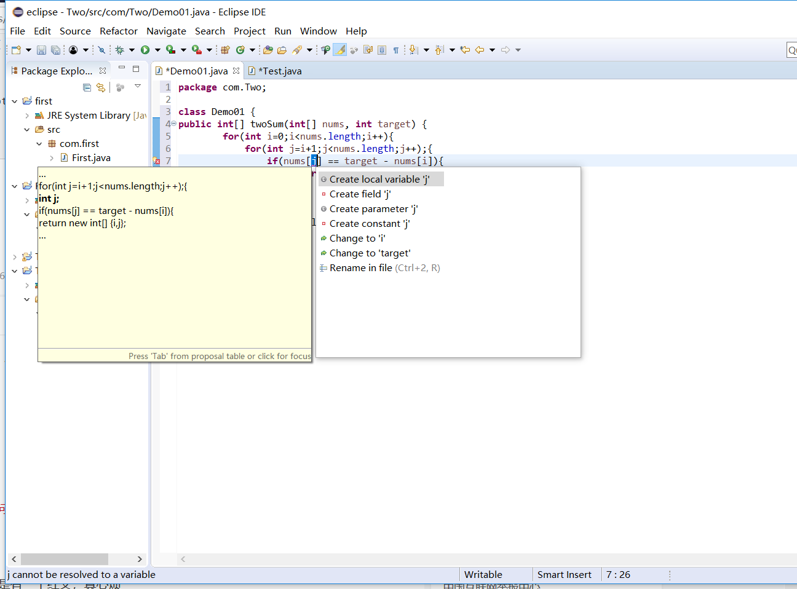The image size is (797, 589).
Task: Open the Project menu
Action: tap(250, 31)
